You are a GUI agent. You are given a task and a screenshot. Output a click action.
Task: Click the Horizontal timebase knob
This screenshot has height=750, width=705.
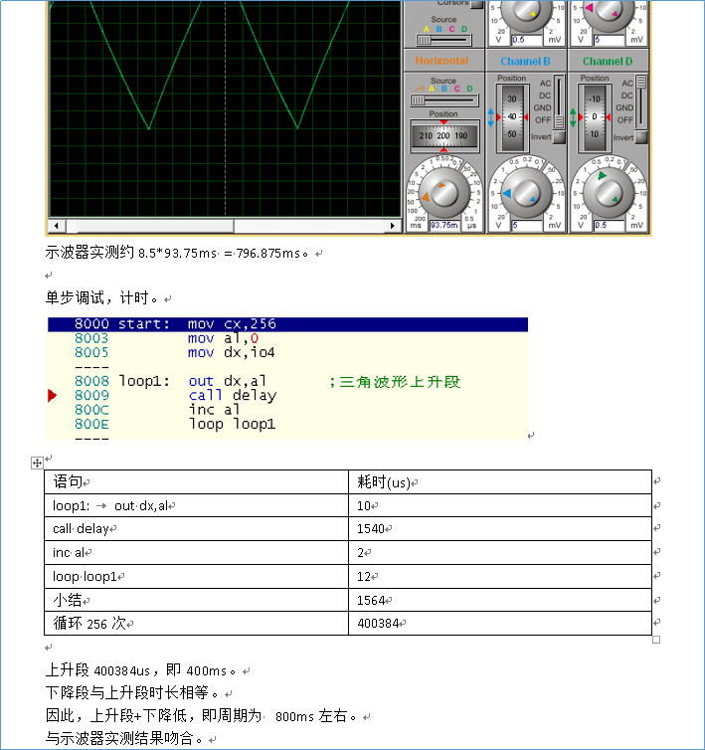pyautogui.click(x=443, y=193)
